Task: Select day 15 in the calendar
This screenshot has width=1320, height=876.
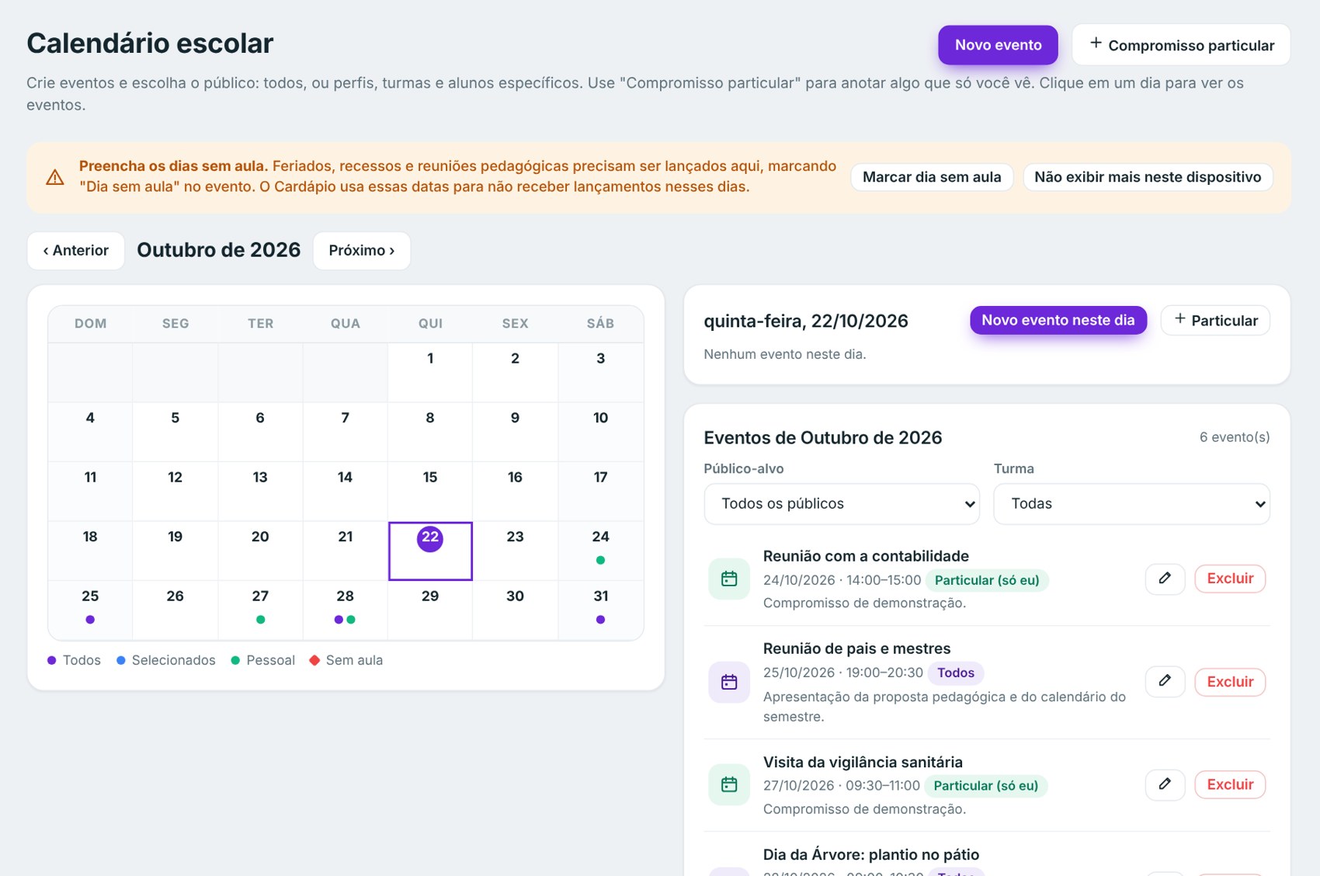Action: [x=430, y=491]
